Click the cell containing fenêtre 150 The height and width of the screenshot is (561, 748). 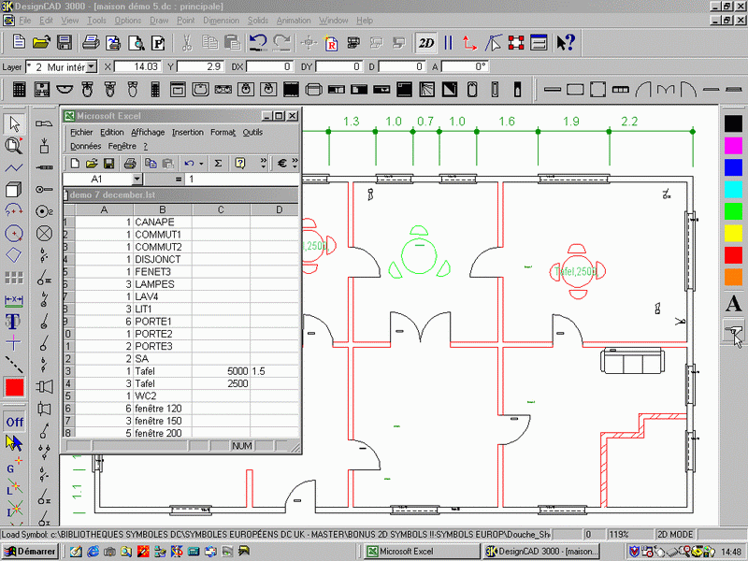click(163, 420)
